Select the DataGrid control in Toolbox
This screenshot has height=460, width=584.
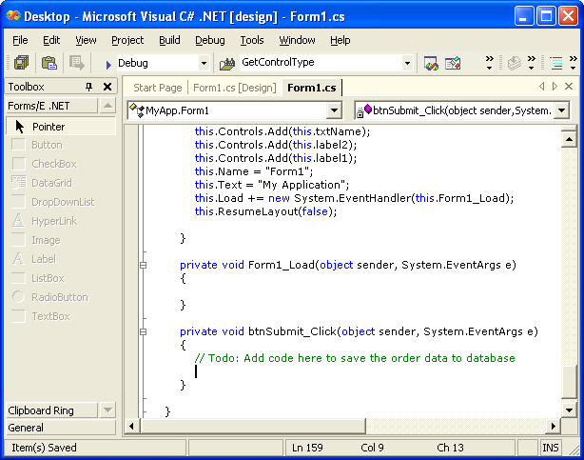[61, 183]
